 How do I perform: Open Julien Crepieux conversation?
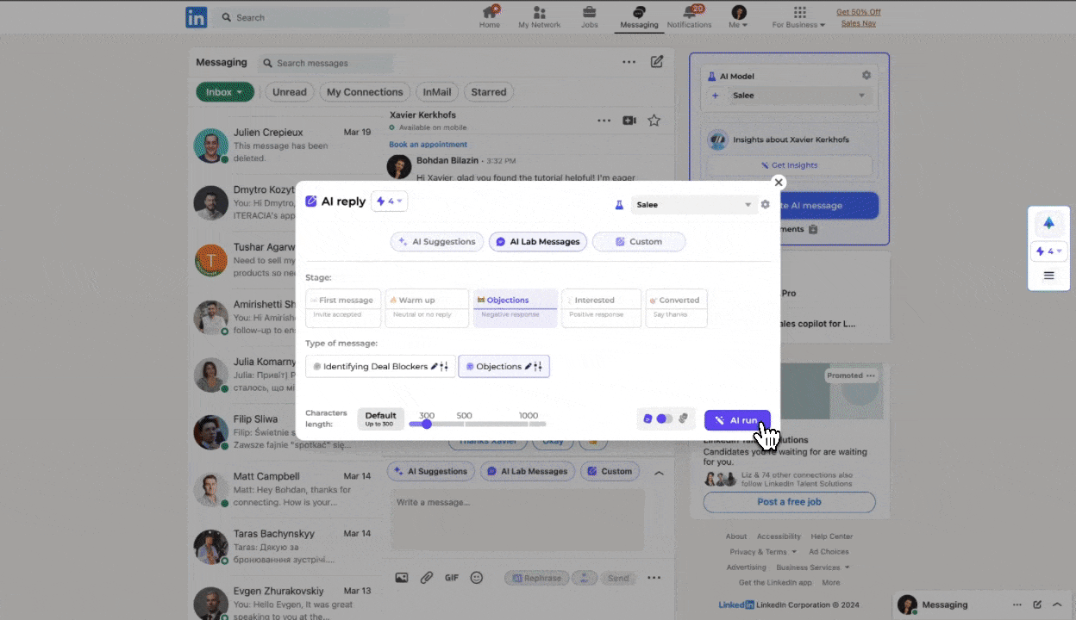285,146
